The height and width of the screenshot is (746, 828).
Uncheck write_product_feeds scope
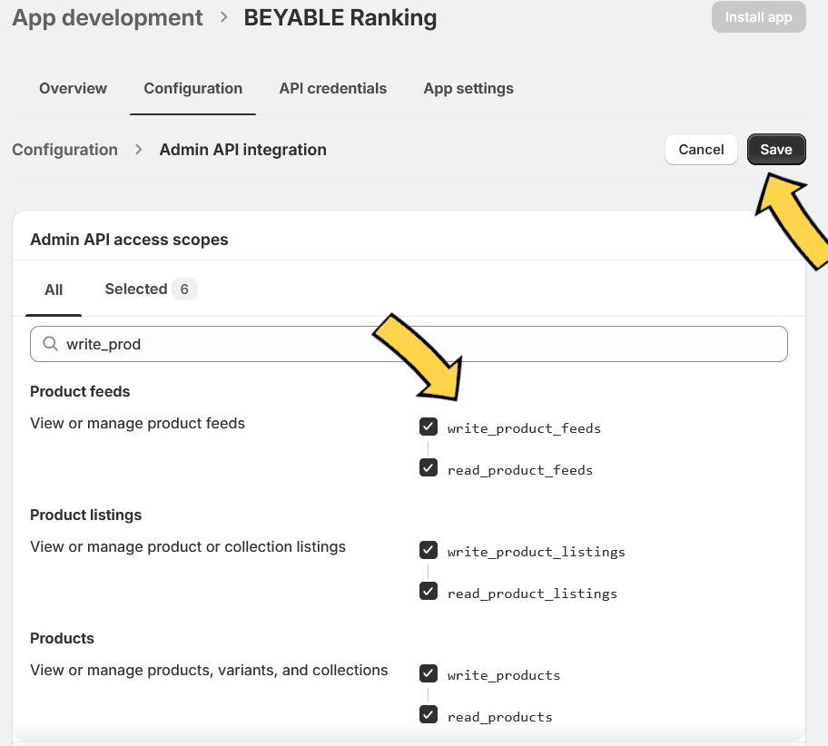429,427
